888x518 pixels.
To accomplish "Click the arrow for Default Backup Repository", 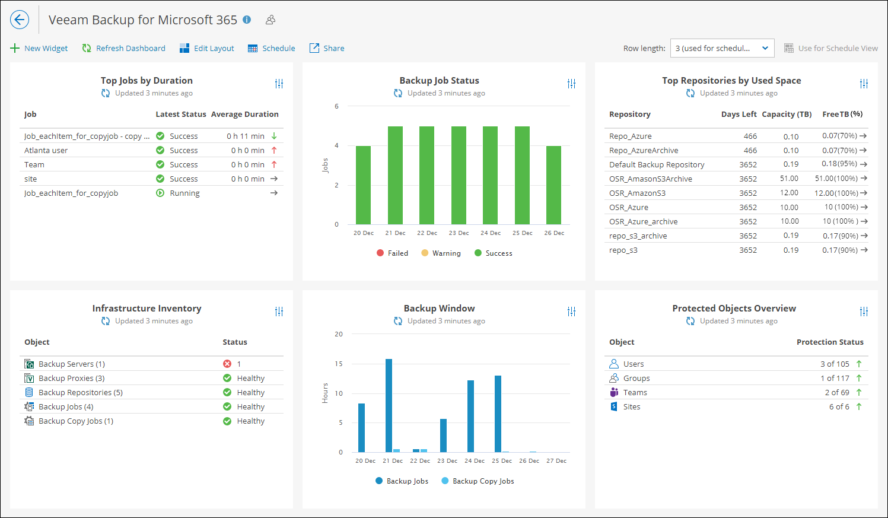I will (x=864, y=164).
